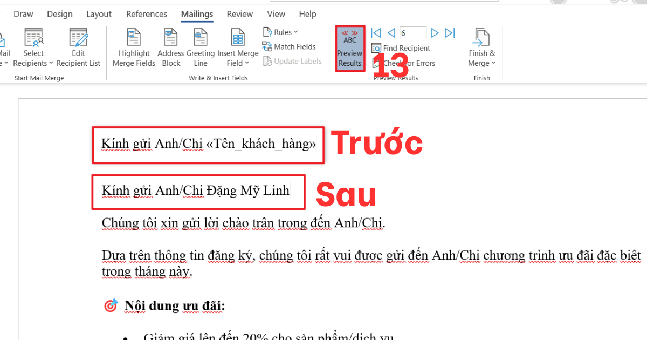Open the View tab
Viewport: 647px width, 340px height.
click(x=276, y=14)
